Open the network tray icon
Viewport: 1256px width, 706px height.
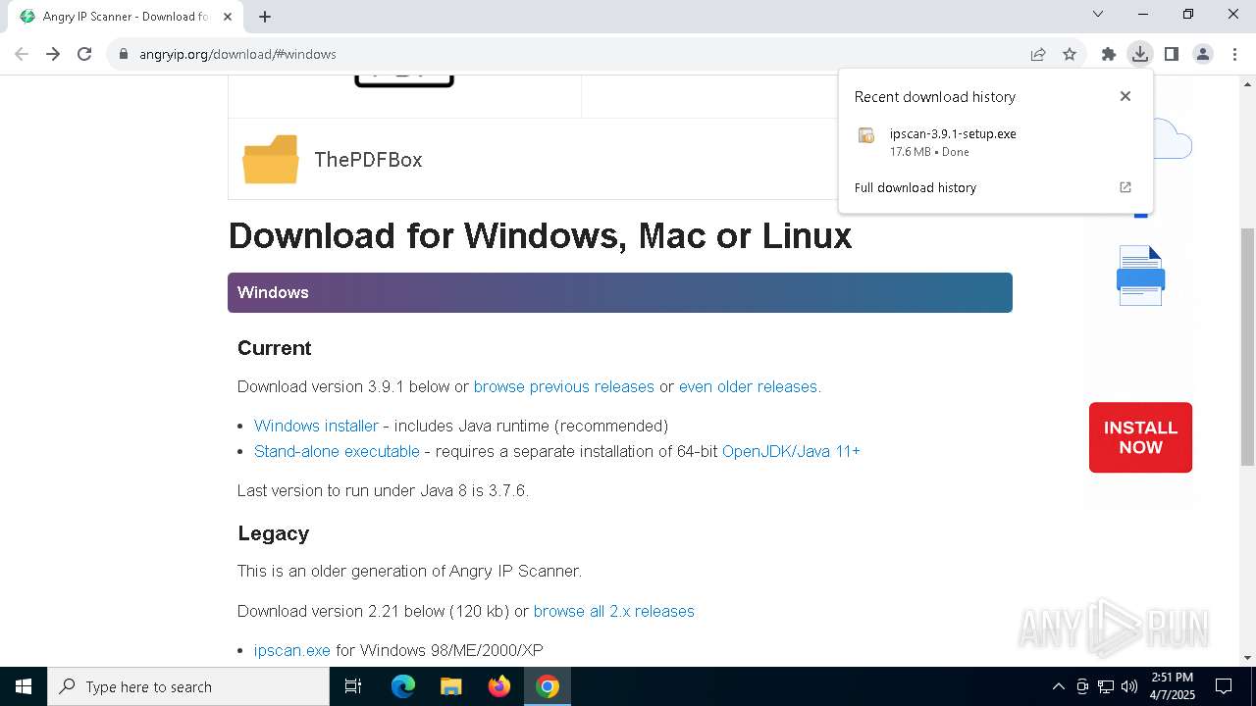tap(1106, 686)
